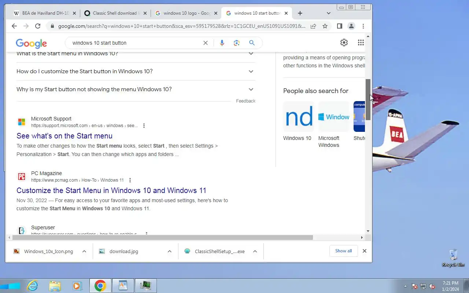
Task: Open Chrome three-dot menu
Action: coord(363,26)
